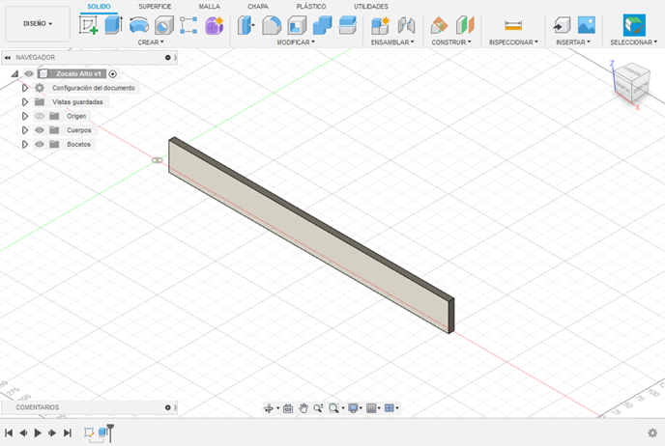Open the CONSTRUIR dropdown menu
Screen dimensions: 665x446
tap(451, 42)
